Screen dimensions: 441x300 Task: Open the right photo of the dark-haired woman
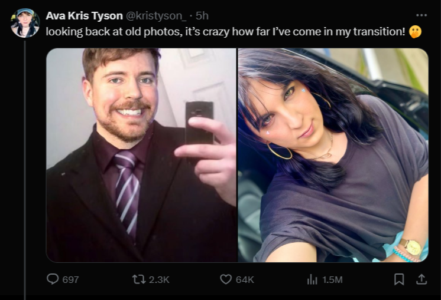[x=333, y=155]
